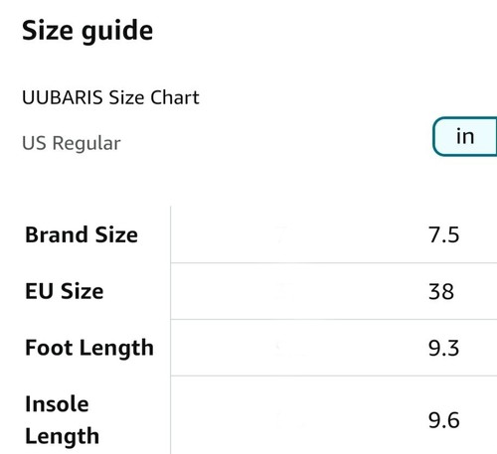This screenshot has height=454, width=497.
Task: Click the "Size guide" heading
Action: point(87,31)
